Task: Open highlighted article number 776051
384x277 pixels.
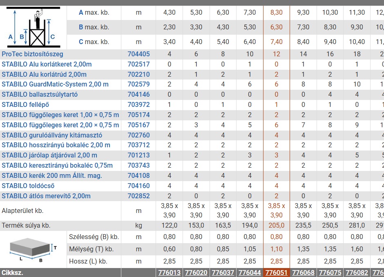Action: (277, 273)
